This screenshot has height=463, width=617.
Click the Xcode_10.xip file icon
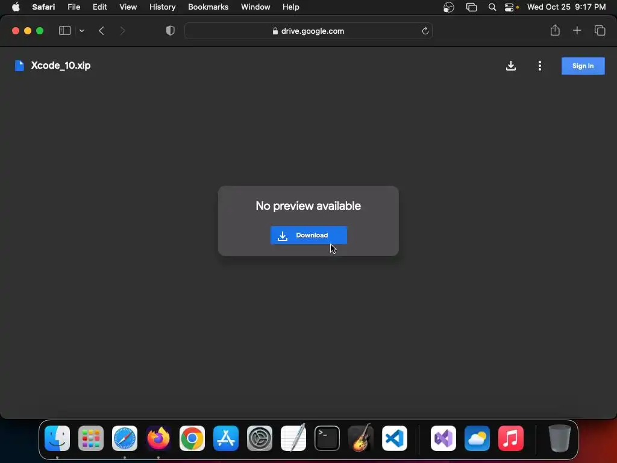[x=19, y=66]
